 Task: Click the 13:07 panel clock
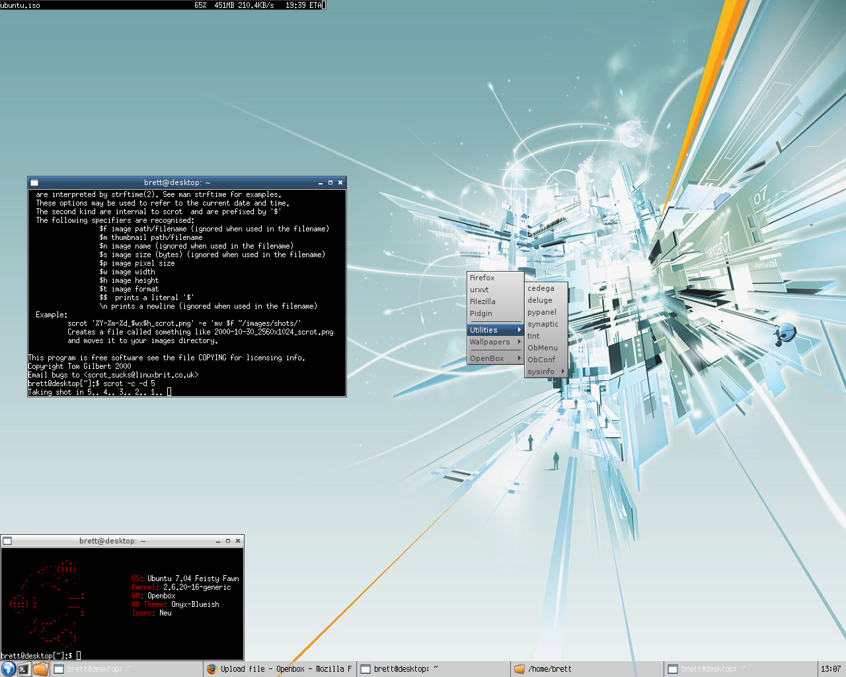tap(831, 669)
